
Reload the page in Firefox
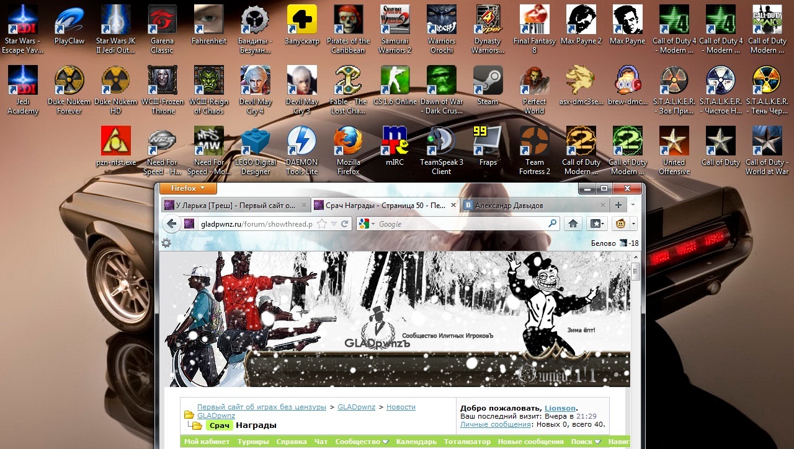tap(346, 224)
